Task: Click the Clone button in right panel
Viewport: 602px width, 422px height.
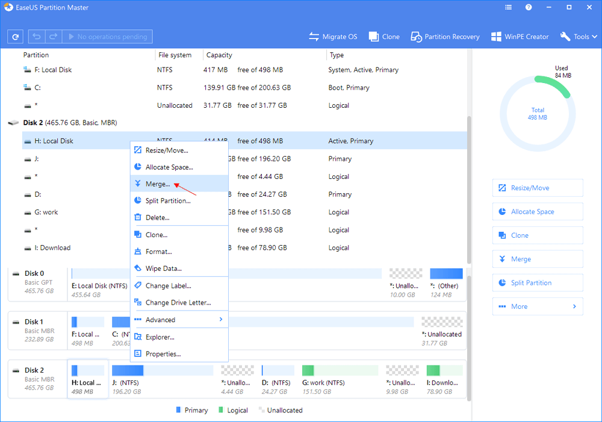Action: pos(538,235)
